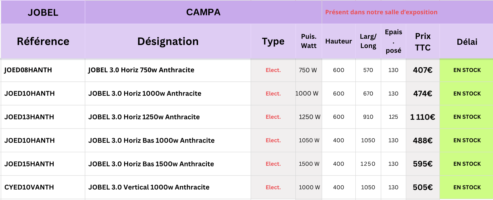The height and width of the screenshot is (200, 493).
Task: Click 'JOBEL 3.0 Horiz 750w Anthracite' designation
Action: [x=141, y=70]
